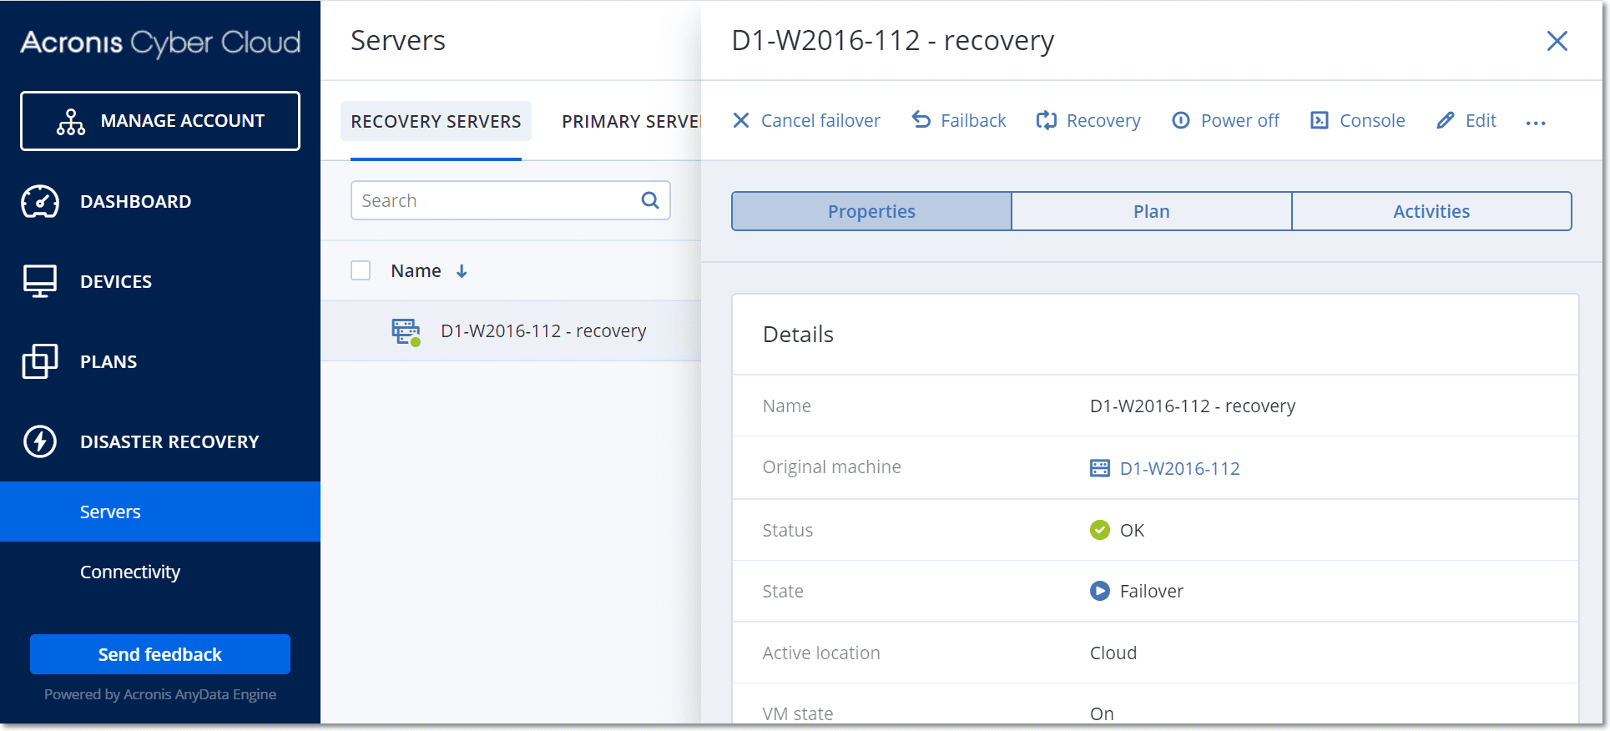
Task: Click the Failback arrow icon
Action: point(921,120)
